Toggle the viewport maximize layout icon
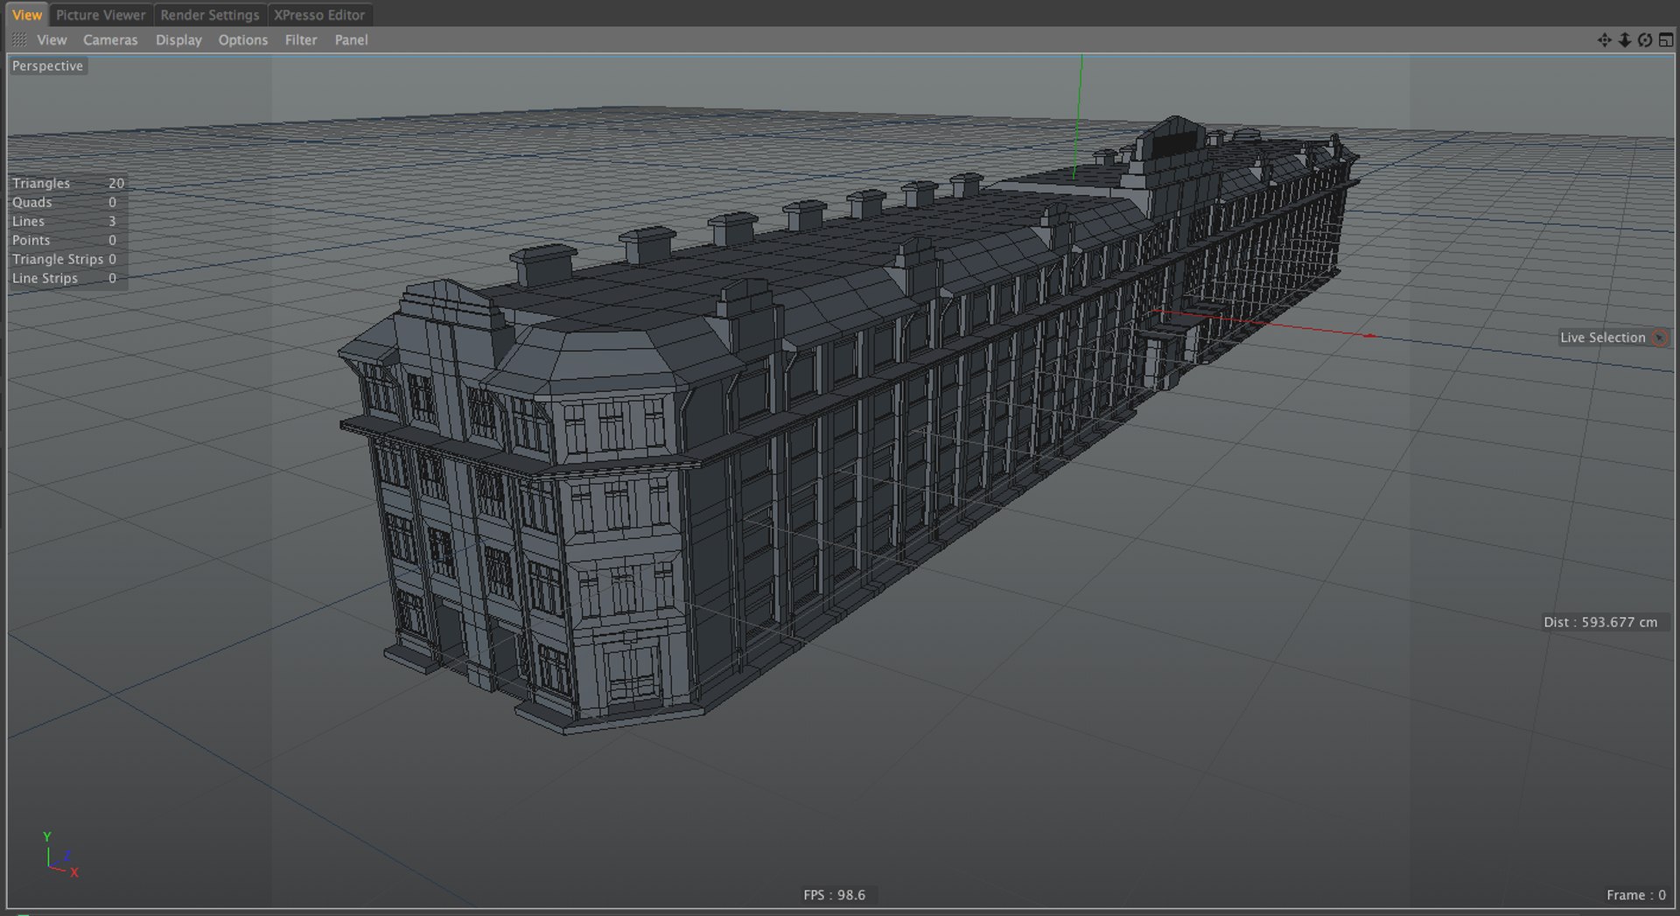1680x916 pixels. click(x=1666, y=40)
